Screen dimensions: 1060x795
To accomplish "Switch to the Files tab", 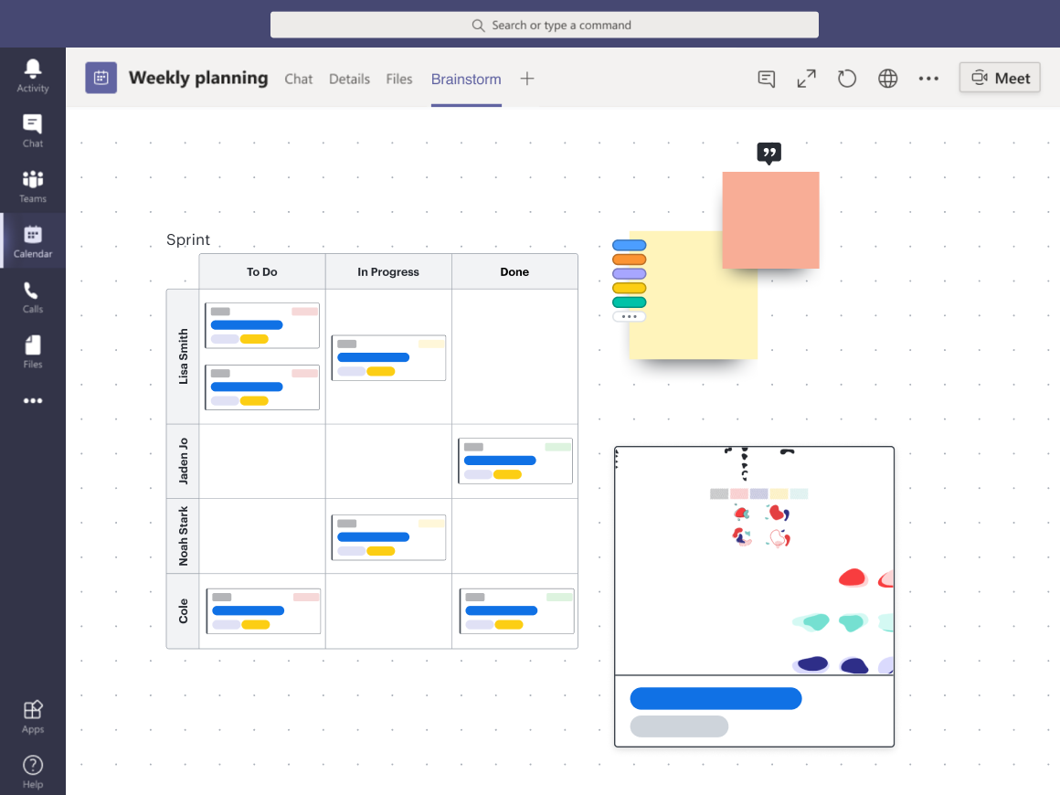I will pyautogui.click(x=399, y=79).
